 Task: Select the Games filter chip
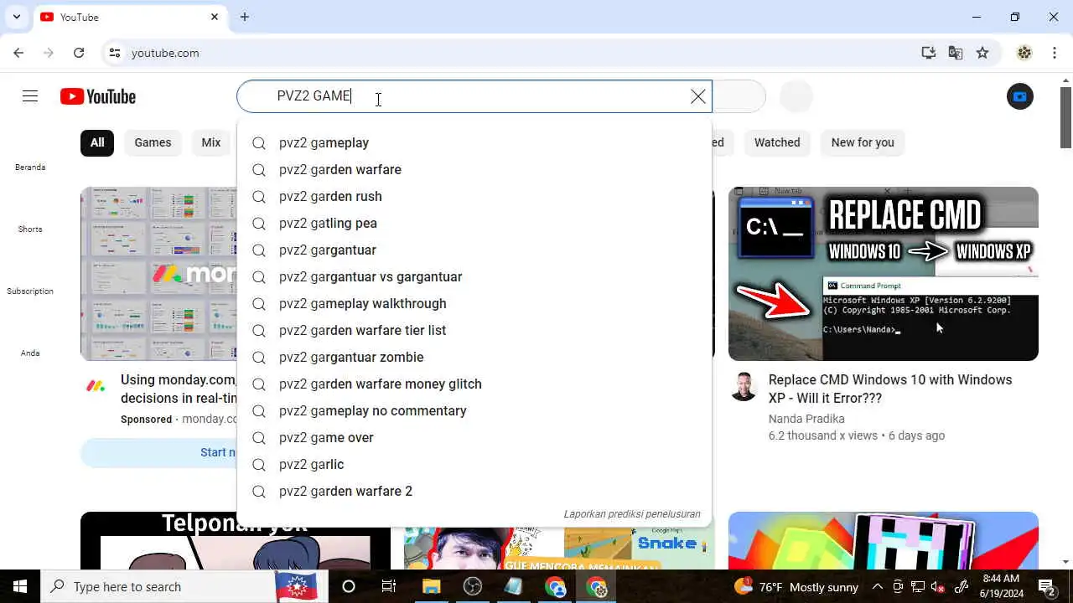153,142
